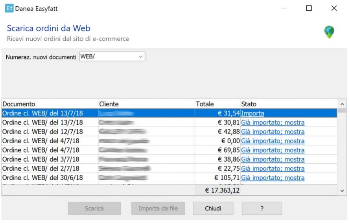This screenshot has width=350, height=223.
Task: Click Già importato link for € 30,81 order
Action: click(273, 122)
